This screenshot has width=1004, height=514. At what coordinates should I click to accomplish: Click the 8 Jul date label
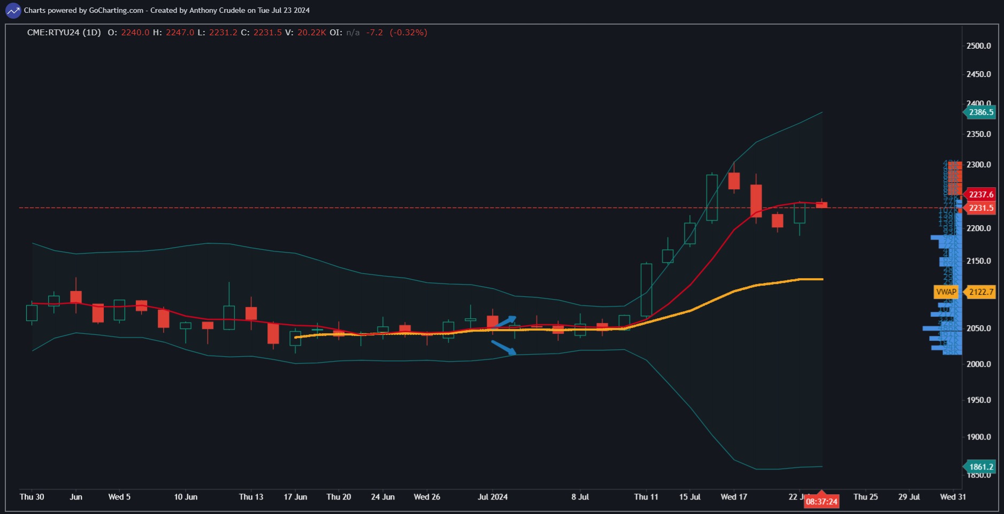[580, 497]
